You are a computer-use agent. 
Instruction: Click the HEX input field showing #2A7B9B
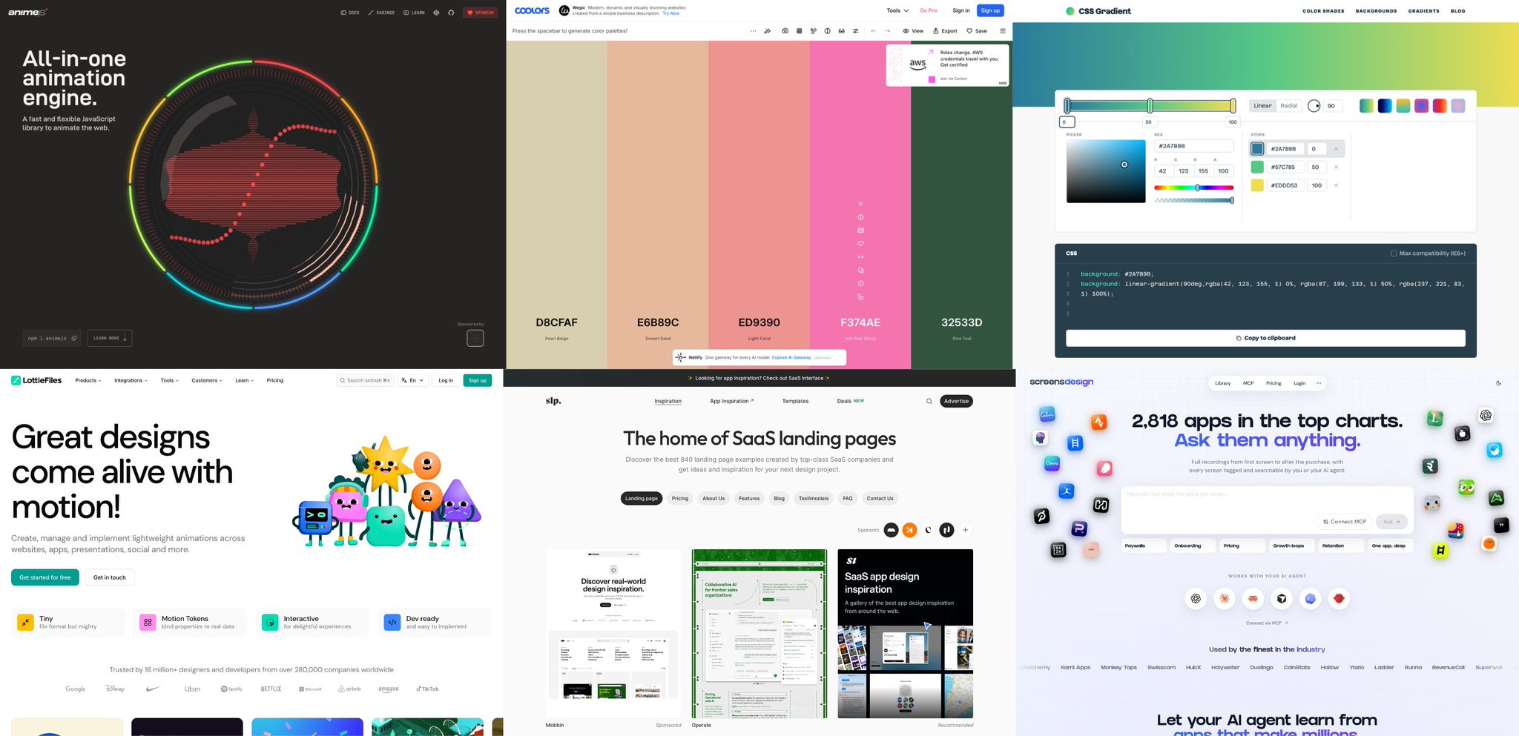1193,146
